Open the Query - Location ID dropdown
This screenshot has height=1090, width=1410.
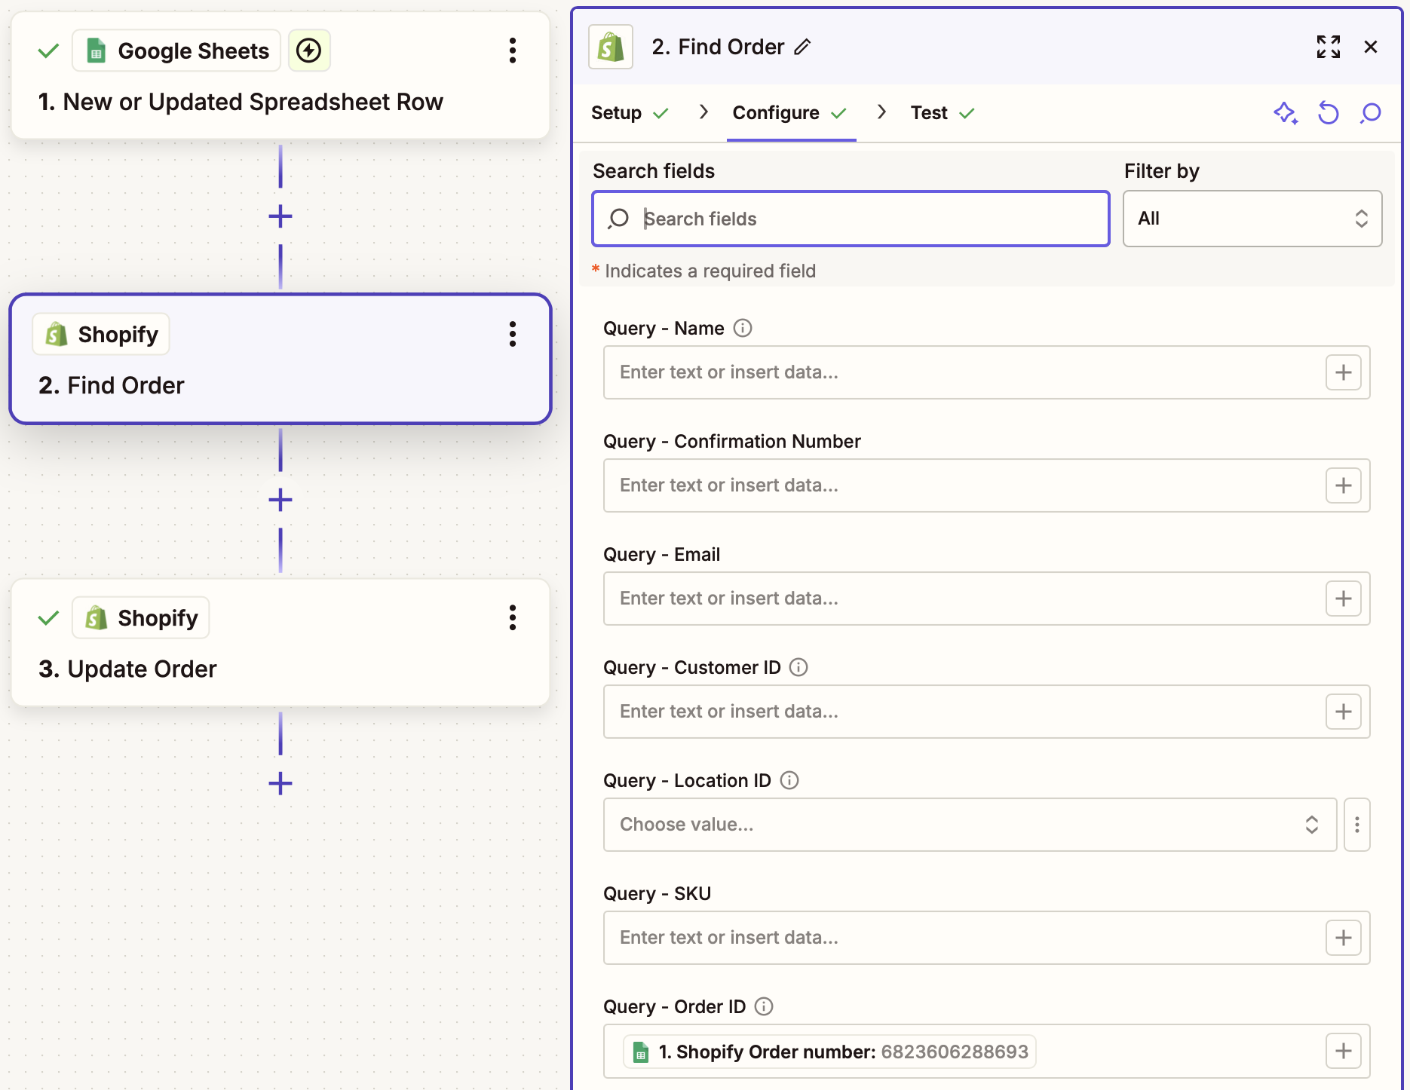coord(970,825)
